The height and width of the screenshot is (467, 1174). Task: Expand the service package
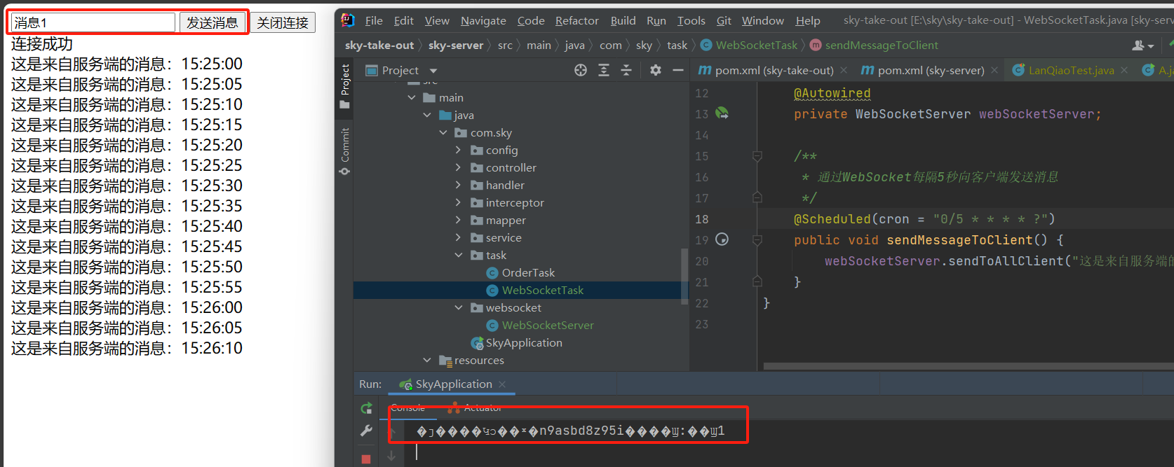tap(459, 238)
